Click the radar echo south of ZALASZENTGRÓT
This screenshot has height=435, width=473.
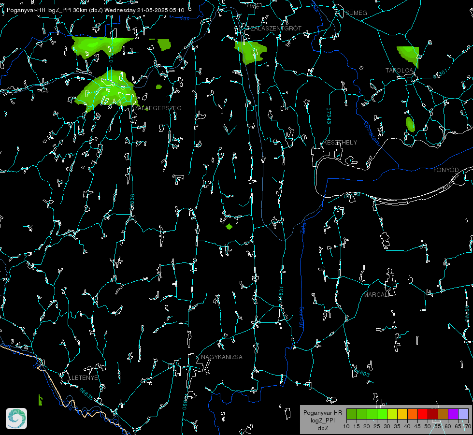(250, 52)
